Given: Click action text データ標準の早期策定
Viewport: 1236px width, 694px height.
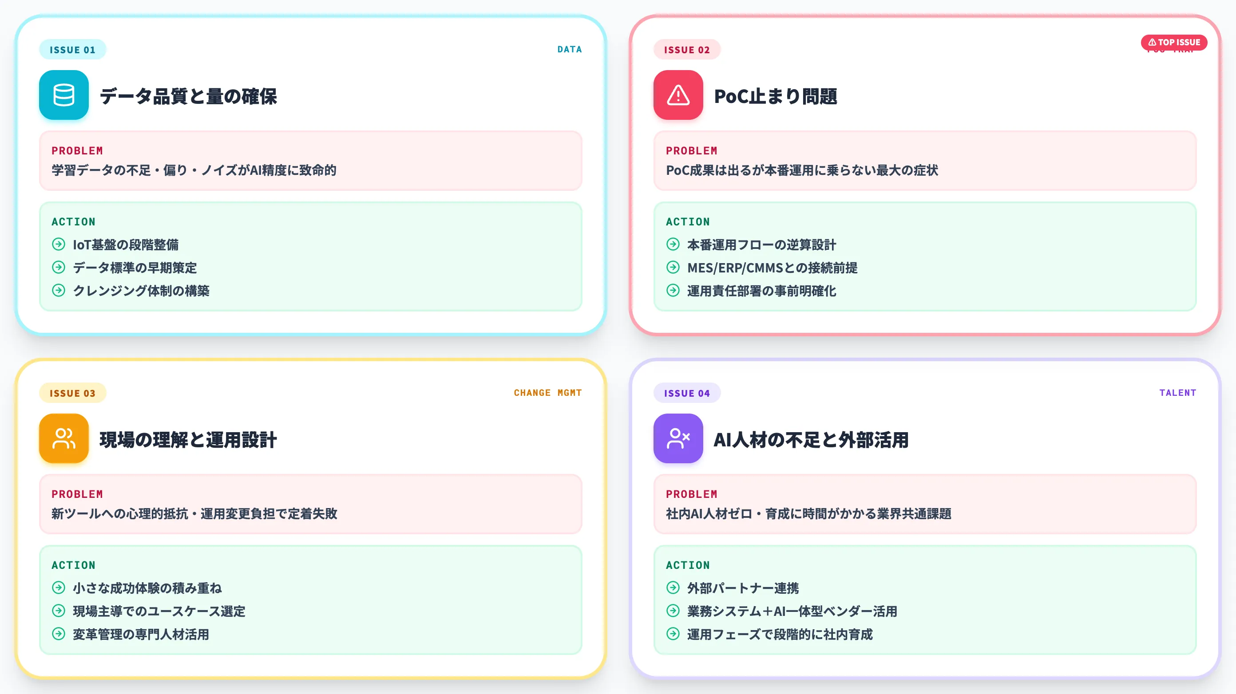Looking at the screenshot, I should click(135, 268).
